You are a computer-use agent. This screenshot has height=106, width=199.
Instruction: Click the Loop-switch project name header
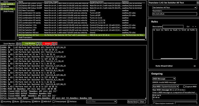coord(8,4)
